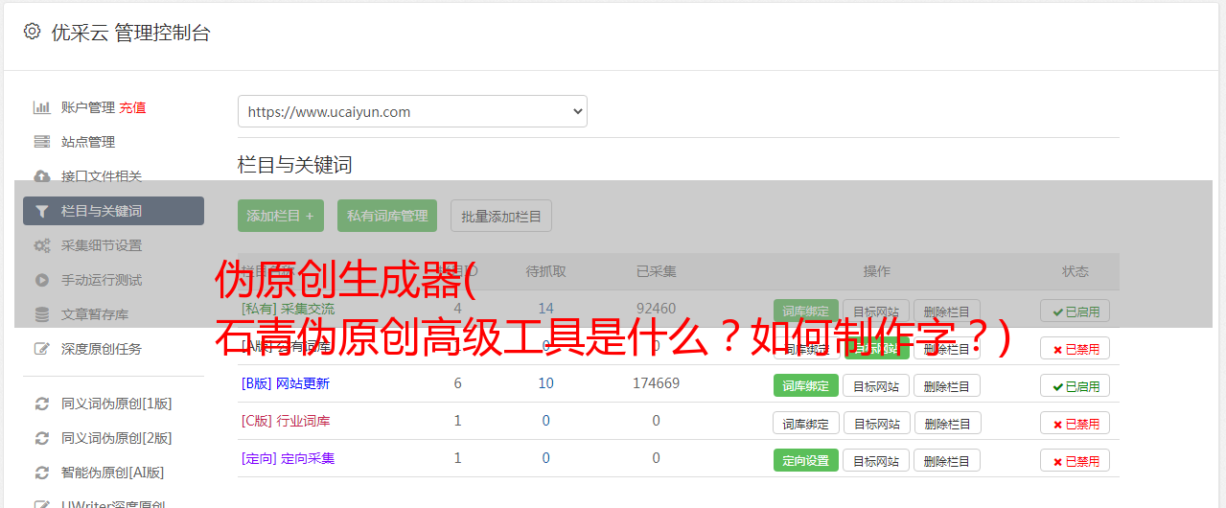
Task: Click 词库绑定 in the [C版] 行业词库 row
Action: (806, 423)
